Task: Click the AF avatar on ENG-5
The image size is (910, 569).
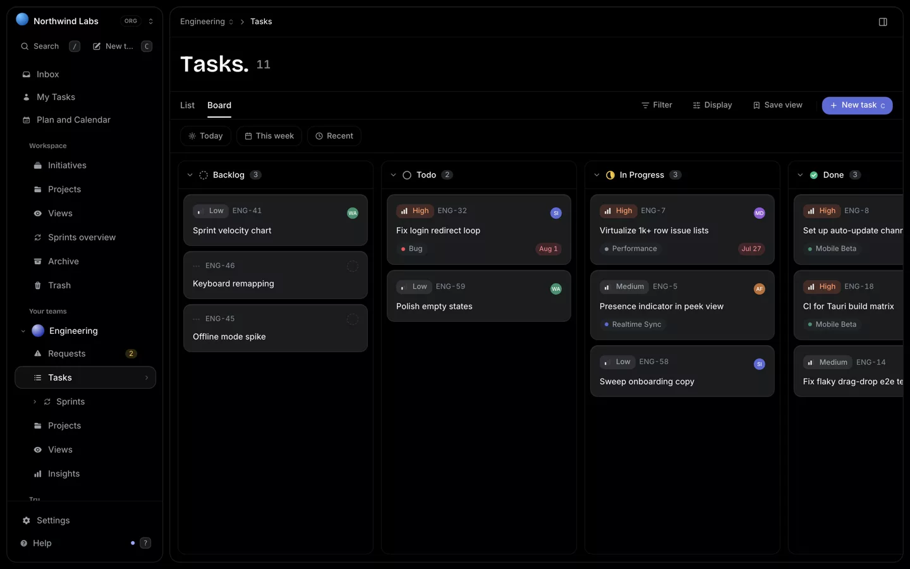Action: pyautogui.click(x=760, y=289)
